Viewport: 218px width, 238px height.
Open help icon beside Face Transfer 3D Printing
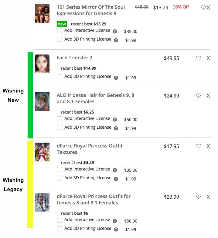[x=116, y=78]
